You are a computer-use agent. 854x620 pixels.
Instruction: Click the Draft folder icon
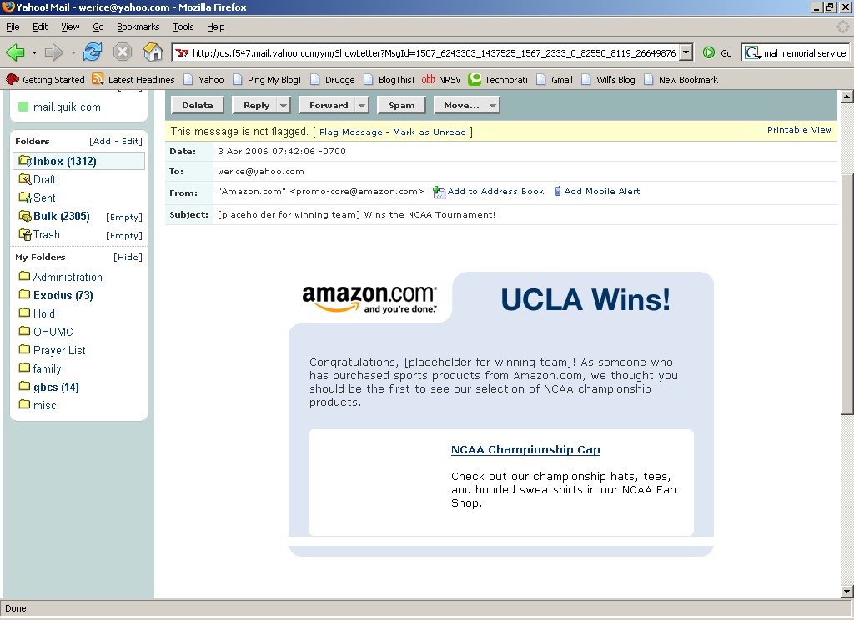24,179
